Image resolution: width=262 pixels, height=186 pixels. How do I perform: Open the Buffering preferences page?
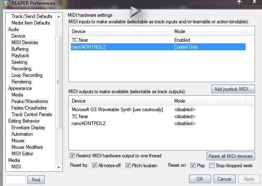[20, 49]
